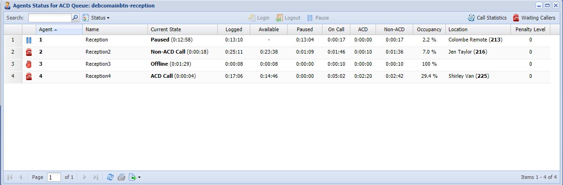Go to the previous page

(x=20, y=177)
